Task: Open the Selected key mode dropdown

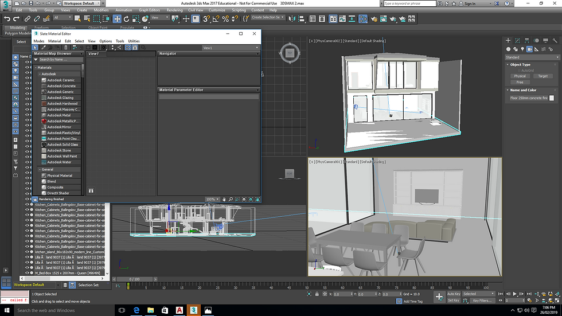Action: coord(478,294)
